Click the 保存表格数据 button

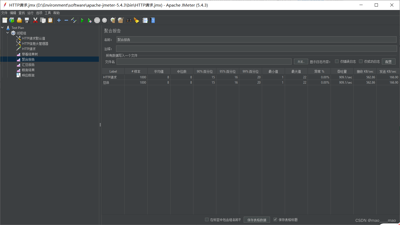(x=257, y=220)
